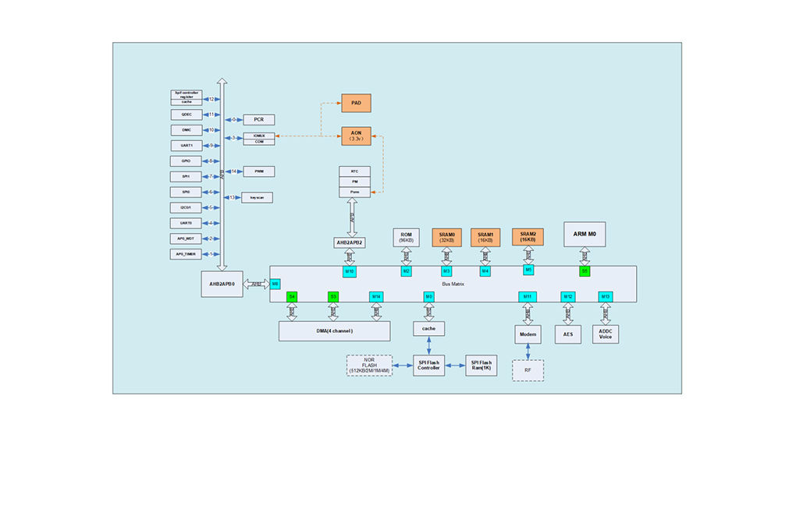Select the SRAM0 32KB memory block
796x530 pixels.
[446, 238]
